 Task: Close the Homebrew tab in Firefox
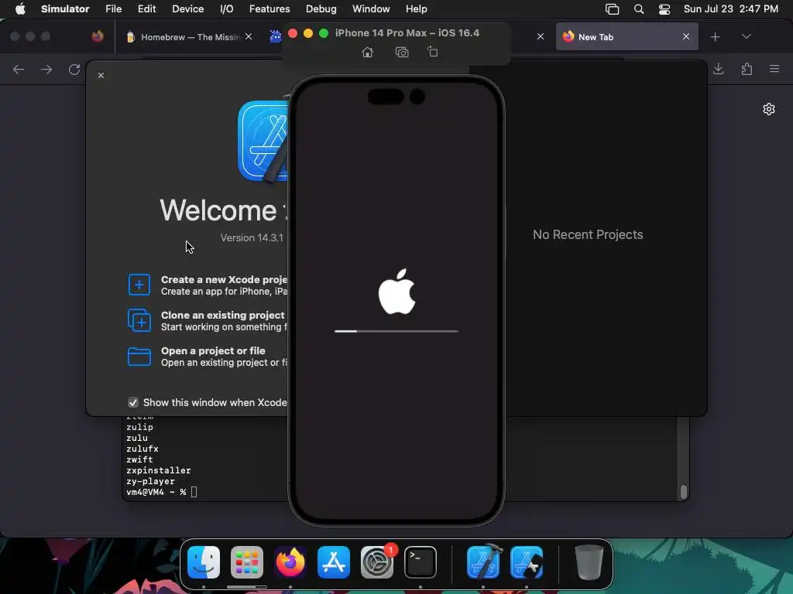tap(249, 36)
